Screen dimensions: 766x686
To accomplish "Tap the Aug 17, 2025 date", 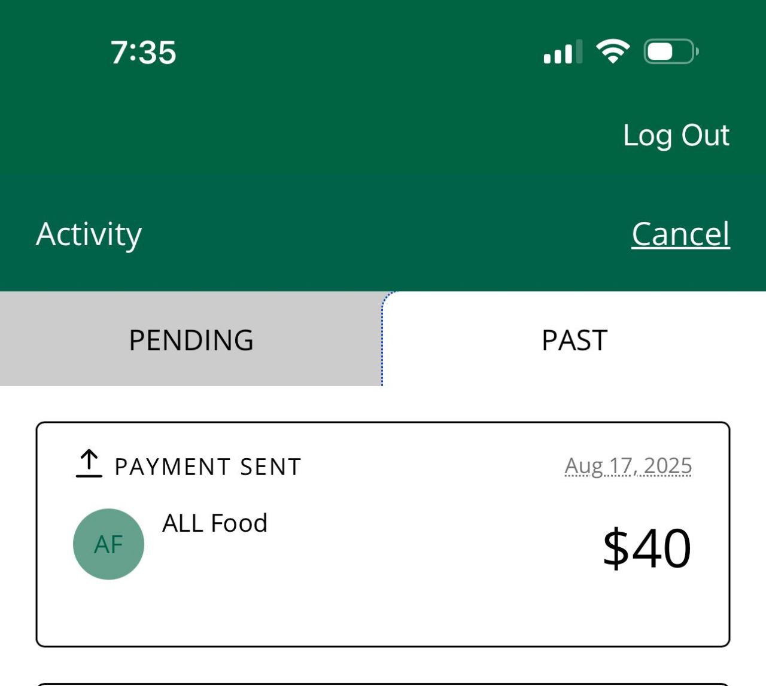I will [x=628, y=466].
